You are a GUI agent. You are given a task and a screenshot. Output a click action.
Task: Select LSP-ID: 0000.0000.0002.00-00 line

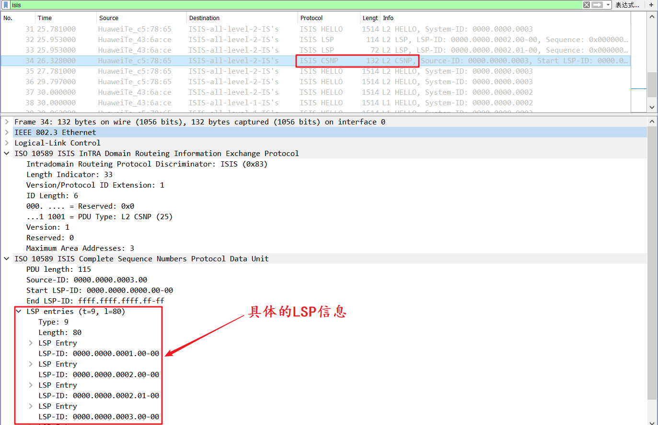click(x=99, y=375)
